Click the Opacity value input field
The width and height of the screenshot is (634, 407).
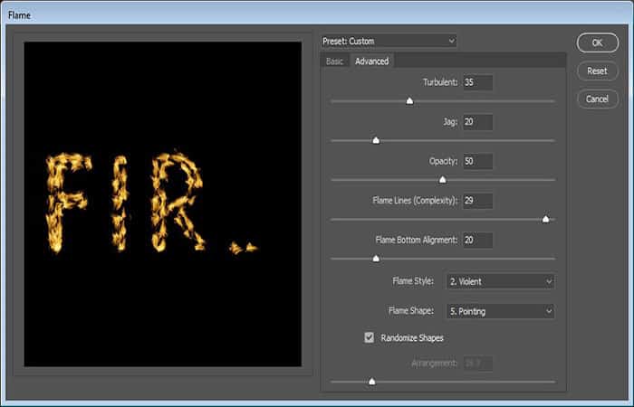[x=478, y=161]
